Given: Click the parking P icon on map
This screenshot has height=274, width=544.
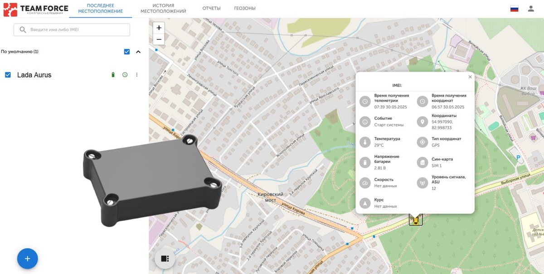Looking at the screenshot, I should tap(518, 157).
